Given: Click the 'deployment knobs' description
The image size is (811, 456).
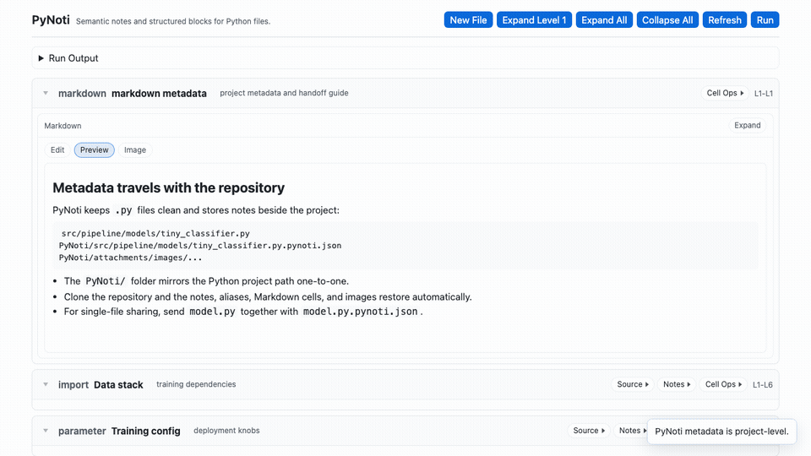Looking at the screenshot, I should pos(226,431).
